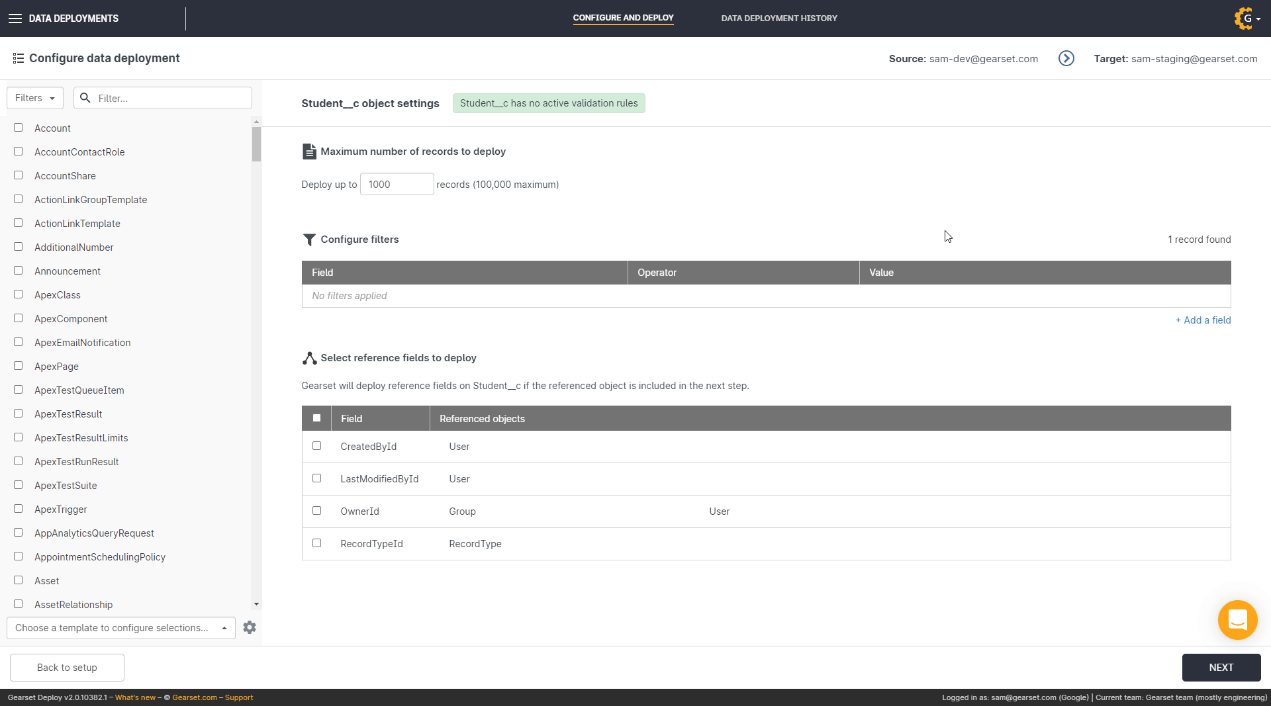Click the Add a field link
Viewport: 1271px width, 706px height.
[1203, 320]
